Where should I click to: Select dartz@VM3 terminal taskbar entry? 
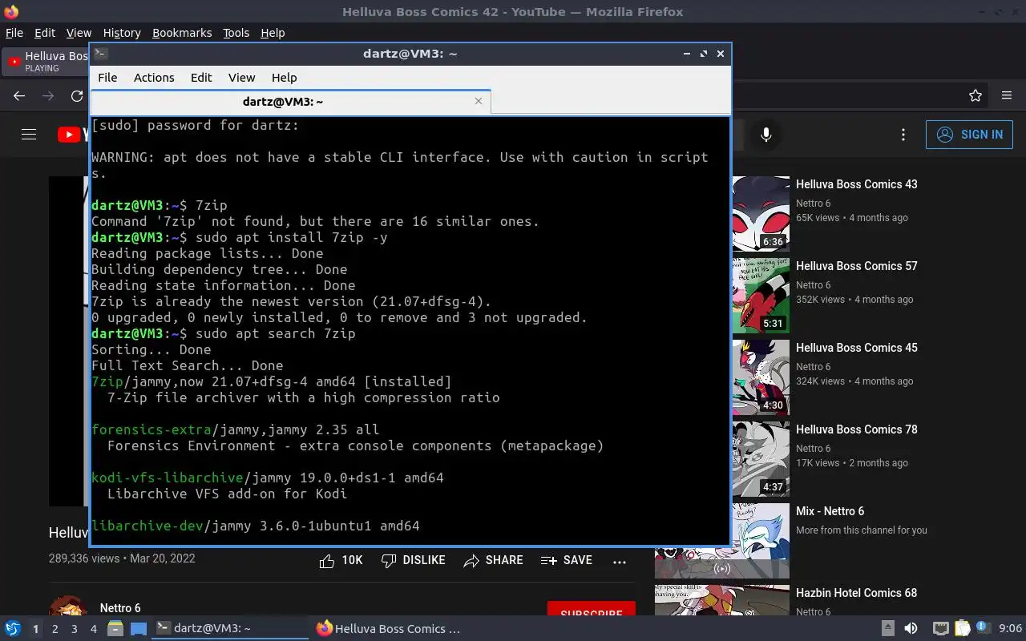230,629
